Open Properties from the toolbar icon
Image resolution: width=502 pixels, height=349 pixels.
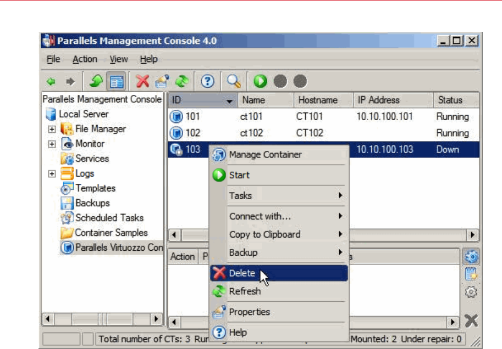pyautogui.click(x=162, y=81)
